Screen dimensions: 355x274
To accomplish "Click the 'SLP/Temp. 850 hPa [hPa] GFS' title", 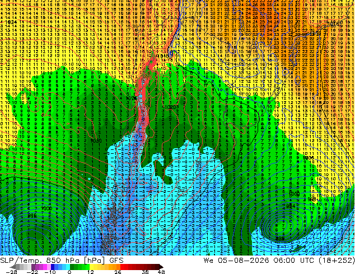I will 62,261.
